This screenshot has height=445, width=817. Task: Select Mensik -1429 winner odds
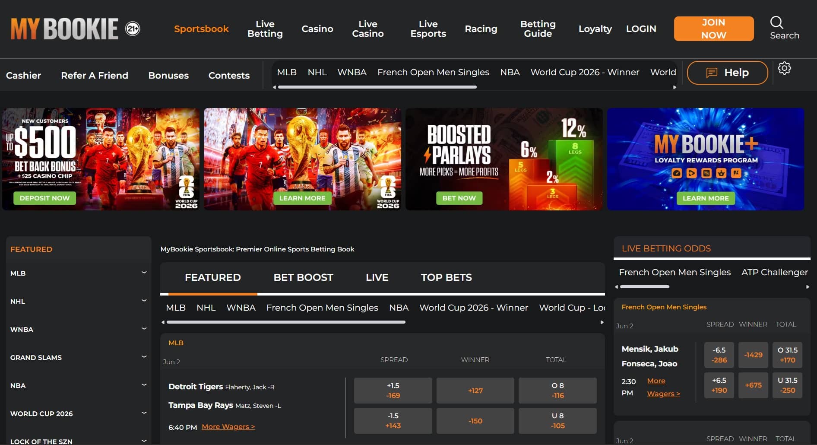[753, 355]
